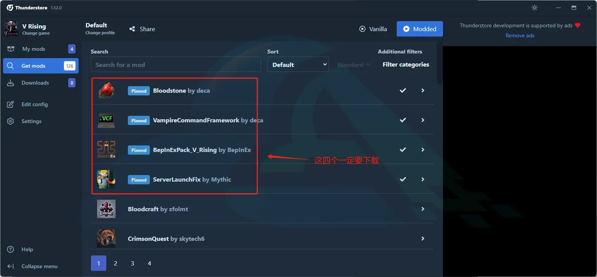Screen dimensions: 597x277
Task: Open My mods in the sidebar
Action: tap(41, 49)
